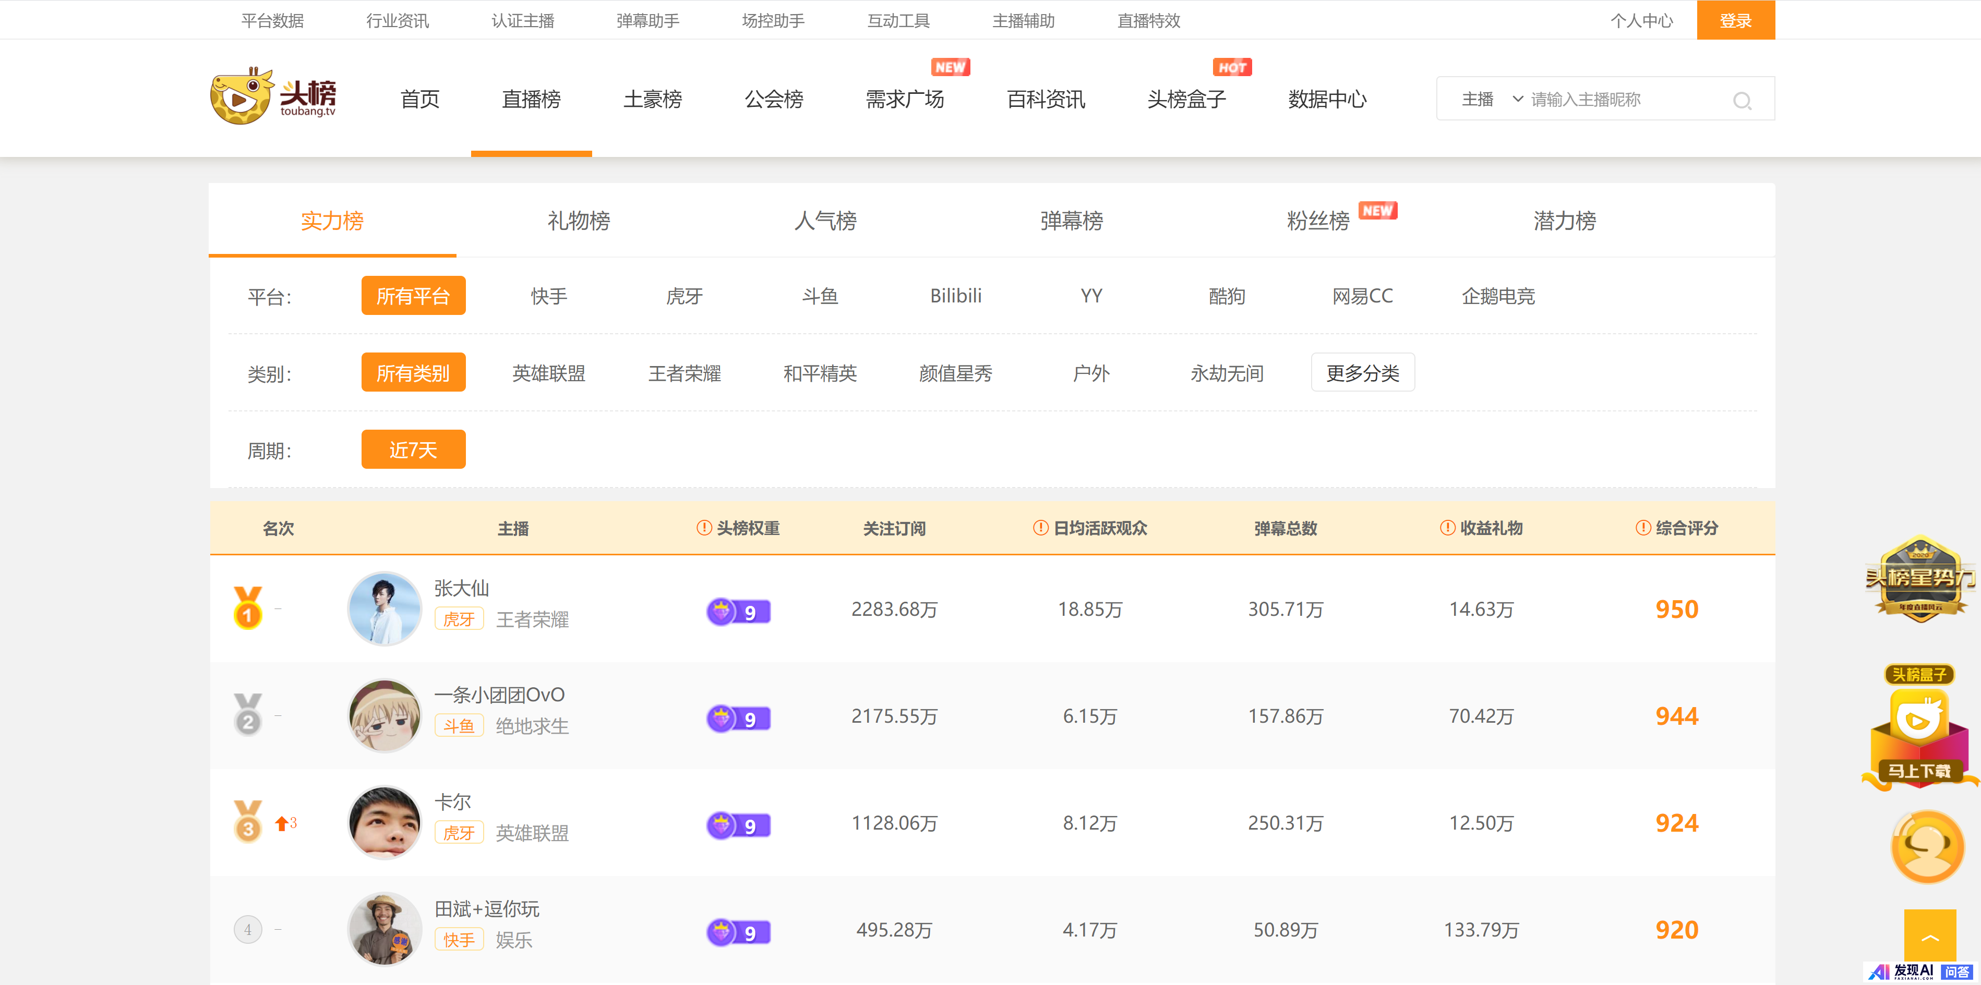
Task: Open 田斌+逗你玩 streamer name link
Action: tap(487, 909)
